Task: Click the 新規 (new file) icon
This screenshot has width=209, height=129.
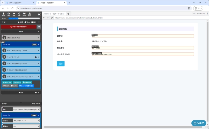Action: pos(4,14)
